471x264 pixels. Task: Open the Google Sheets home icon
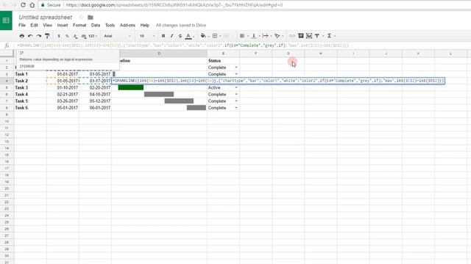click(6, 21)
